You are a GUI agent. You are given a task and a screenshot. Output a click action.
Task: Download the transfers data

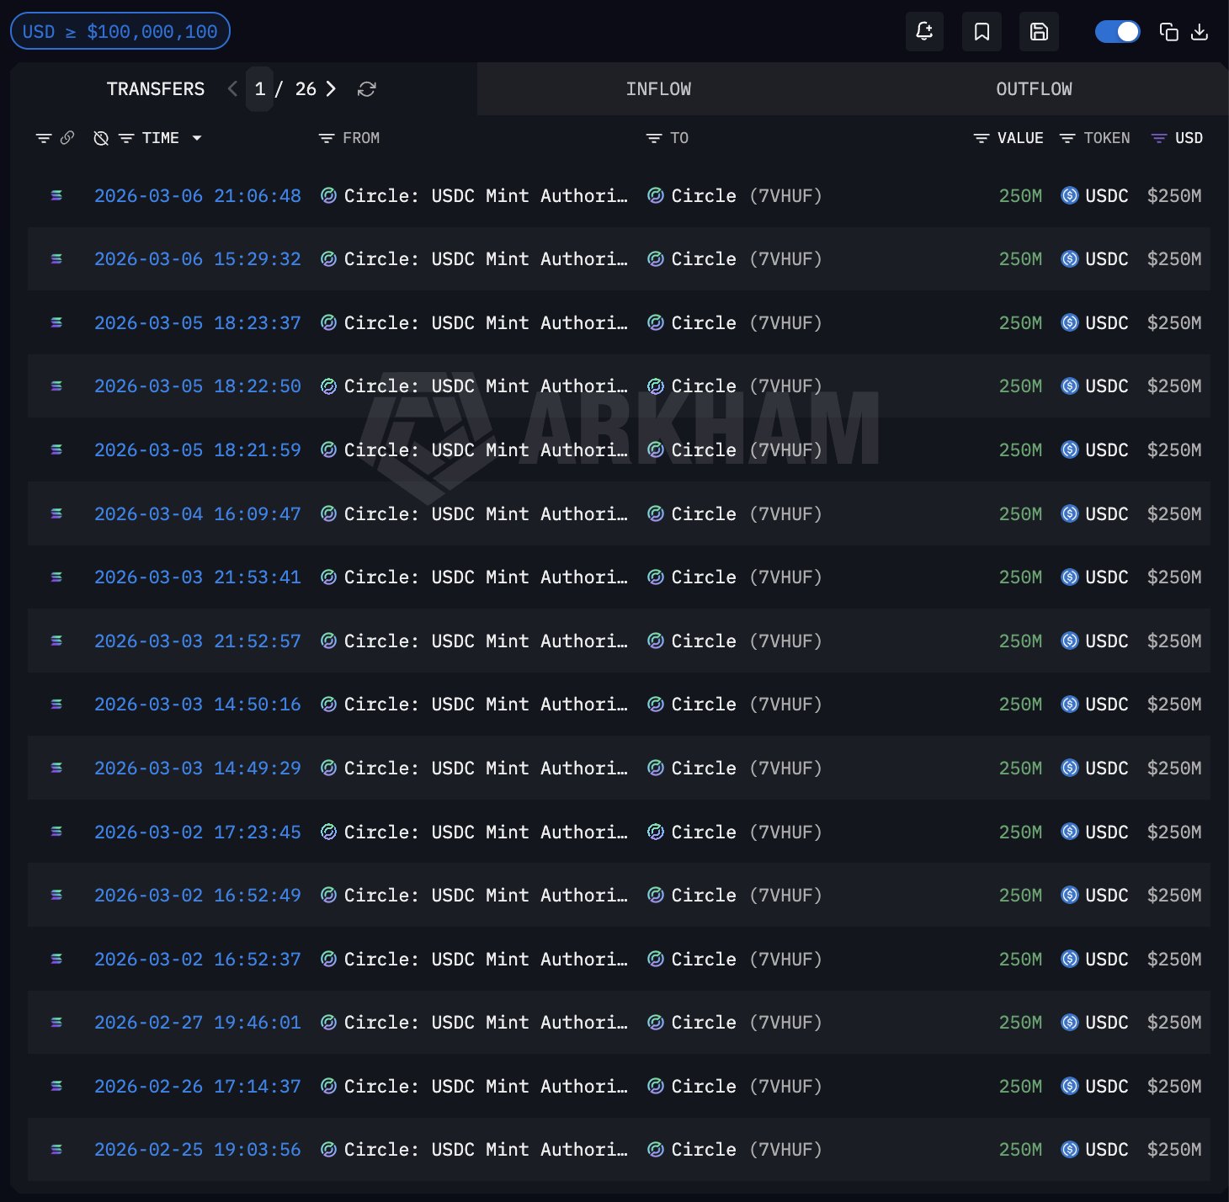1200,32
